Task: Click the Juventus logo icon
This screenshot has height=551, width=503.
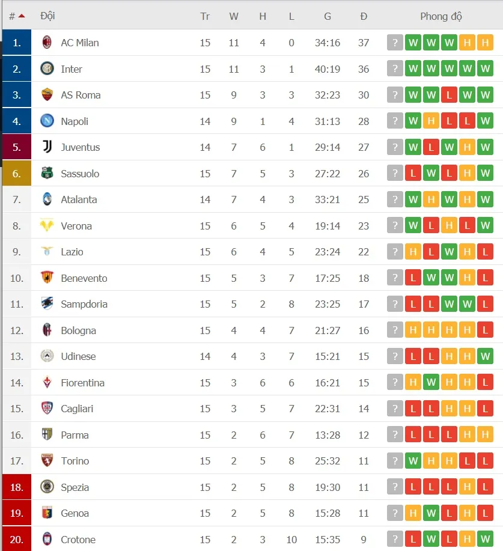Action: [x=47, y=147]
